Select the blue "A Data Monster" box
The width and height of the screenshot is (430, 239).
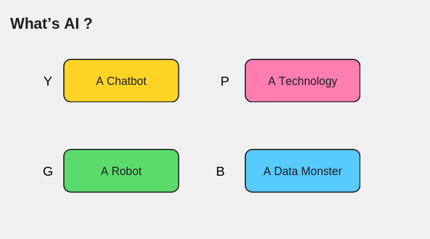click(x=302, y=171)
